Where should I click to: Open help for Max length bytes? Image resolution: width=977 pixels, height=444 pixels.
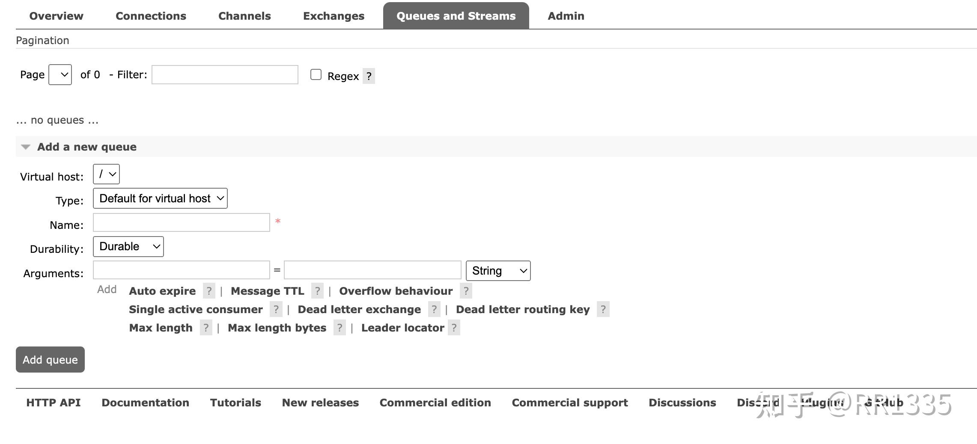coord(340,328)
